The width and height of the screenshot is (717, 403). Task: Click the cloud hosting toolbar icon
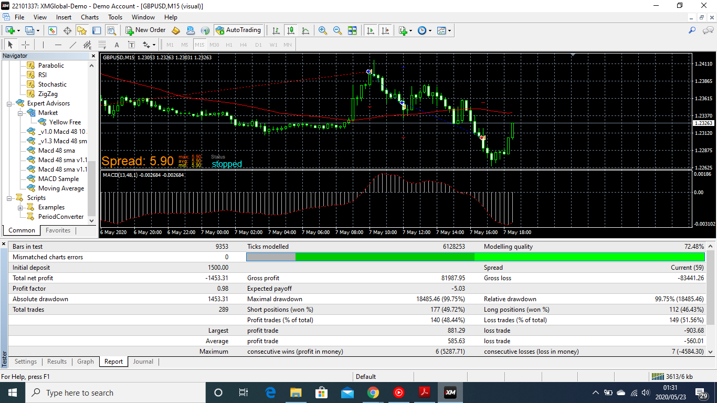[x=191, y=30]
